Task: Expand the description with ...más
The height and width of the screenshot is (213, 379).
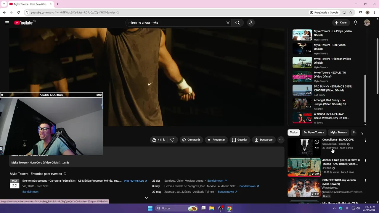Action: click(x=65, y=162)
